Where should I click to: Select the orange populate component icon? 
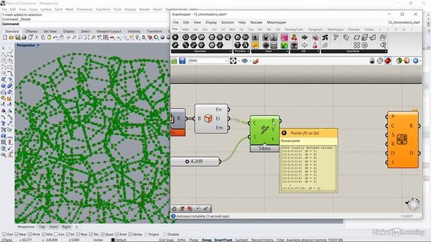click(402, 139)
